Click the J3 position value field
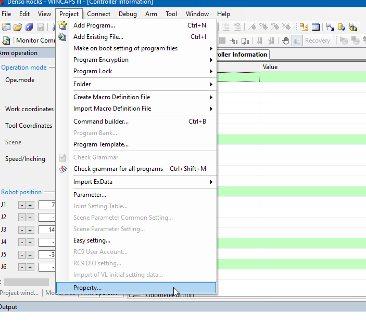 47,230
